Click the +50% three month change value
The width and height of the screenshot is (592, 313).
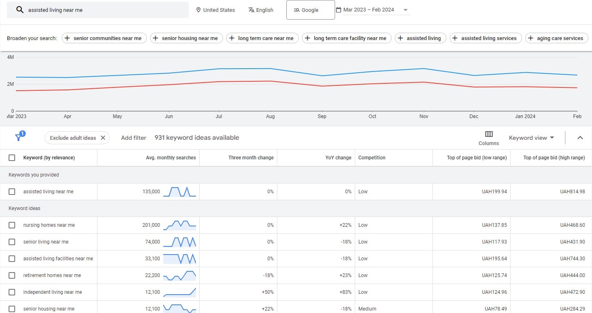(x=268, y=292)
